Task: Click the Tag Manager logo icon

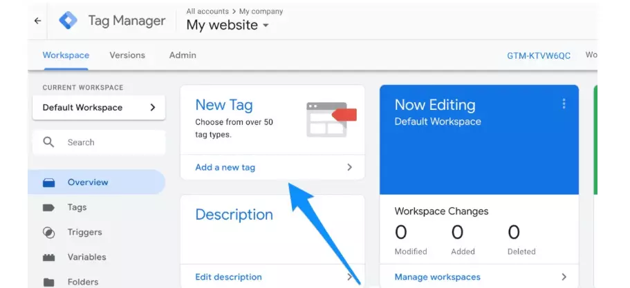Action: click(x=68, y=21)
